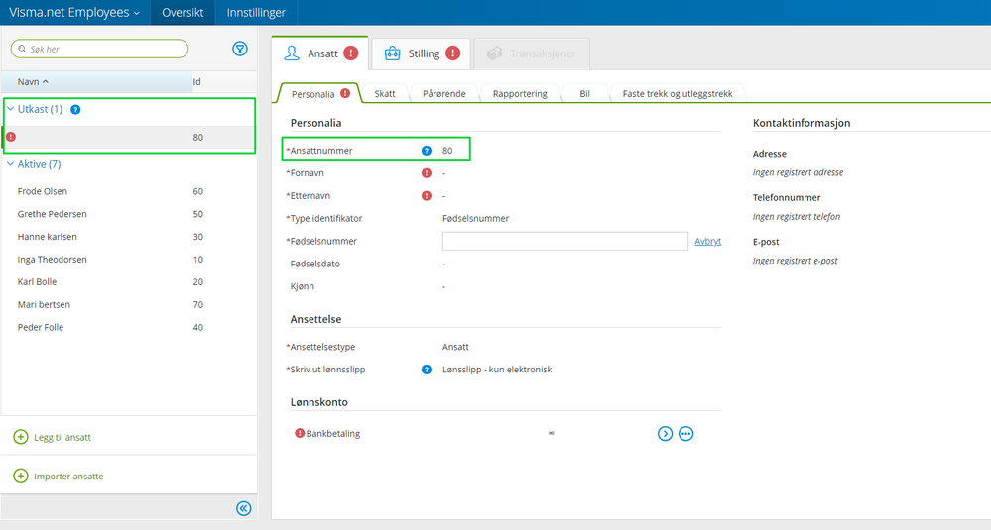This screenshot has height=530, width=991.
Task: Click Lønnsslipp - kun elektronisk value
Action: (x=497, y=370)
